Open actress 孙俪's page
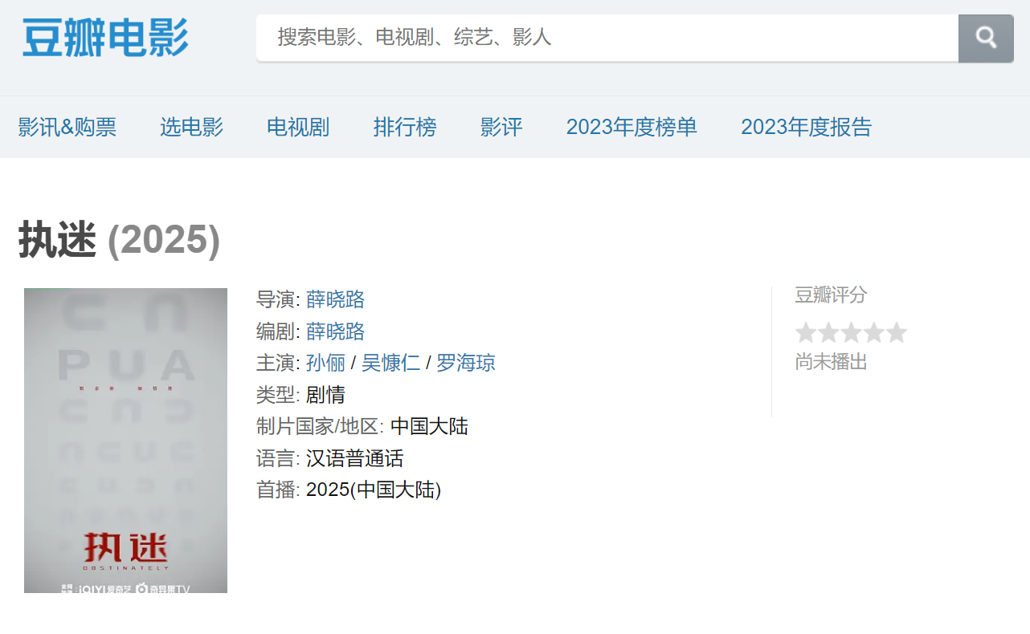Screen dimensions: 1030x634 (325, 363)
